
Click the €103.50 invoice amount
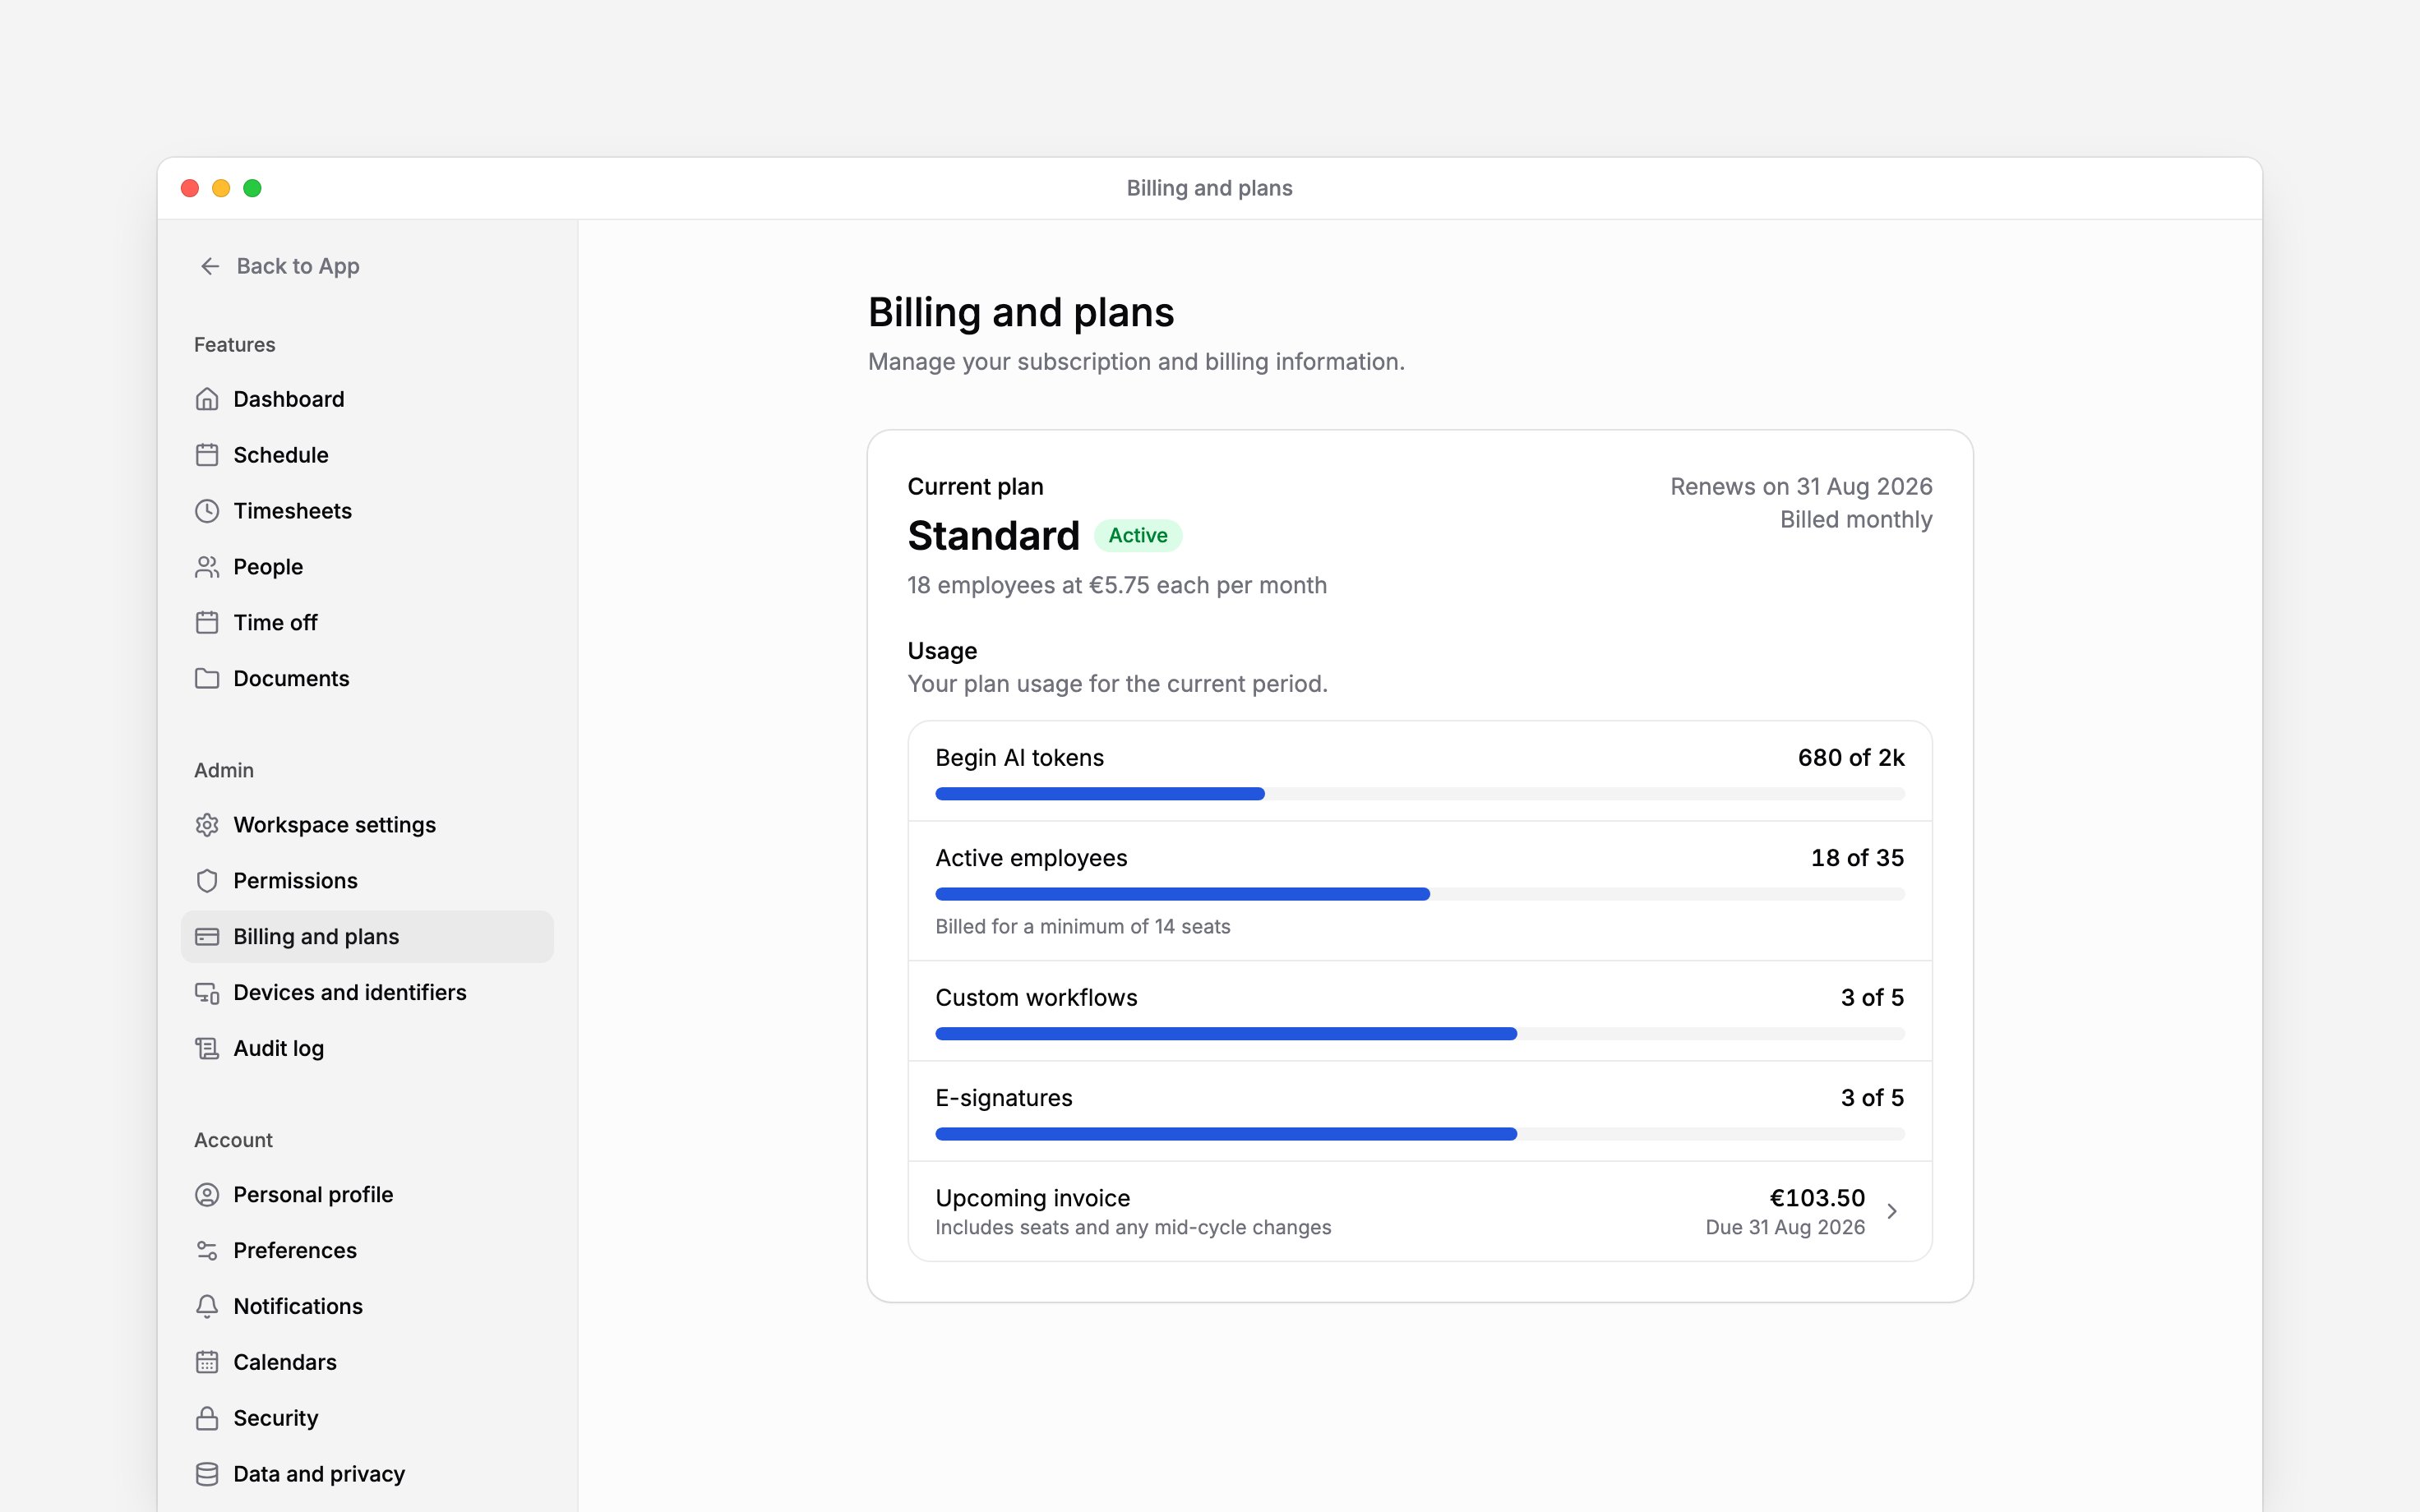coord(1817,1198)
